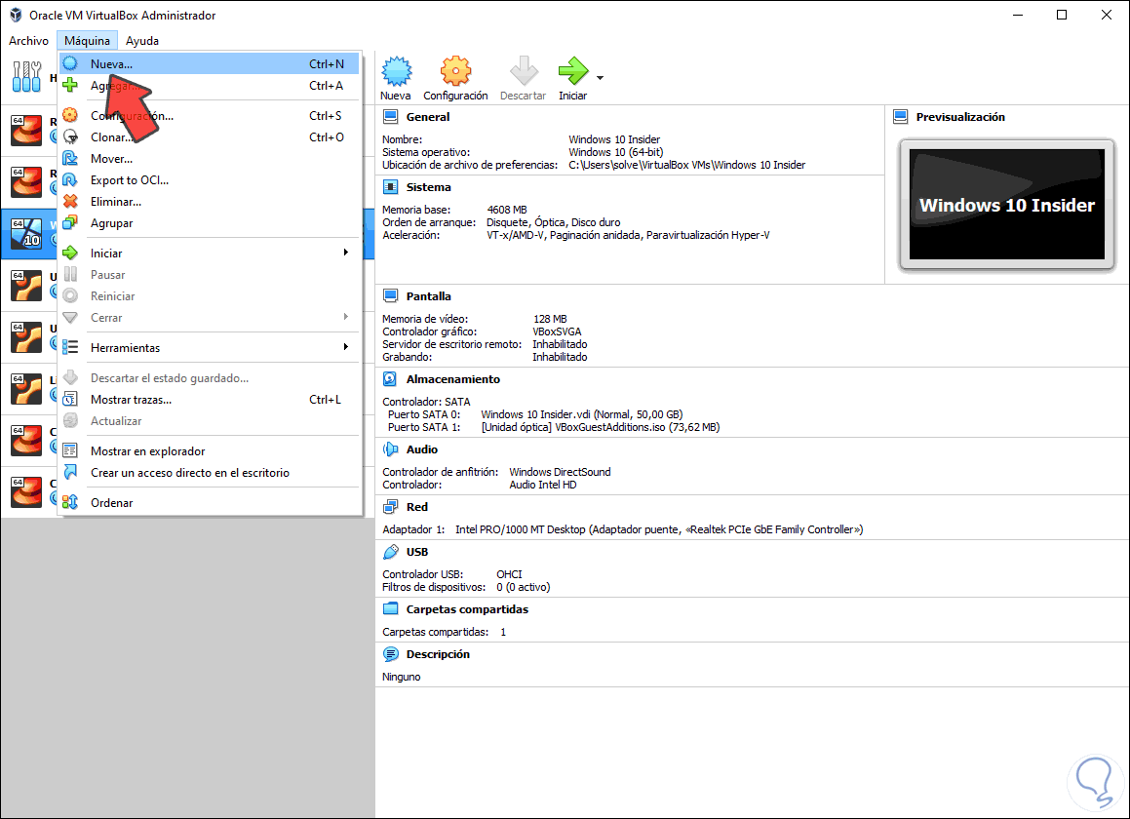Choose Mostrar trazas... menu entry
Image resolution: width=1130 pixels, height=819 pixels.
pyautogui.click(x=209, y=400)
